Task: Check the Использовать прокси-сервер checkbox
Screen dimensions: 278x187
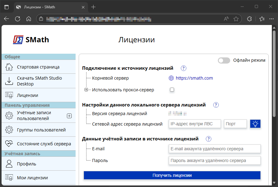Action: [172, 90]
